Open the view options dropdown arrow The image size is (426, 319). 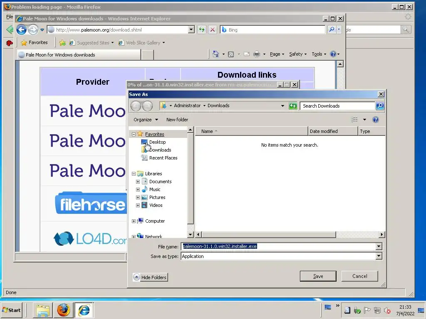(364, 120)
